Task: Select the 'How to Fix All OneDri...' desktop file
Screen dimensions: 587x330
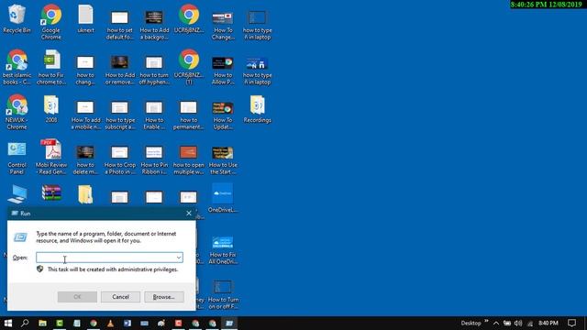Action: tap(223, 250)
